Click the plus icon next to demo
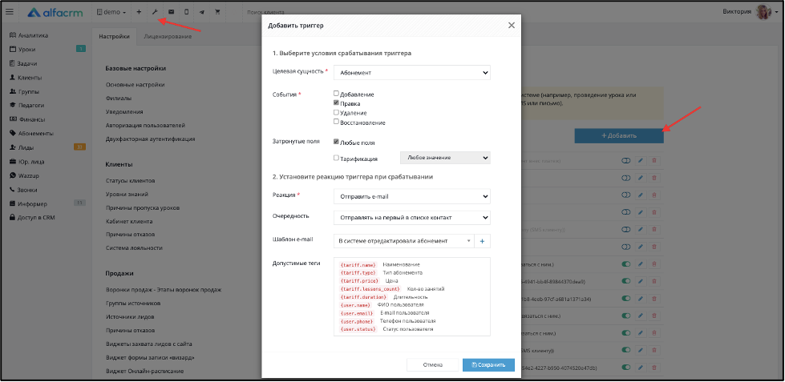 tap(140, 12)
